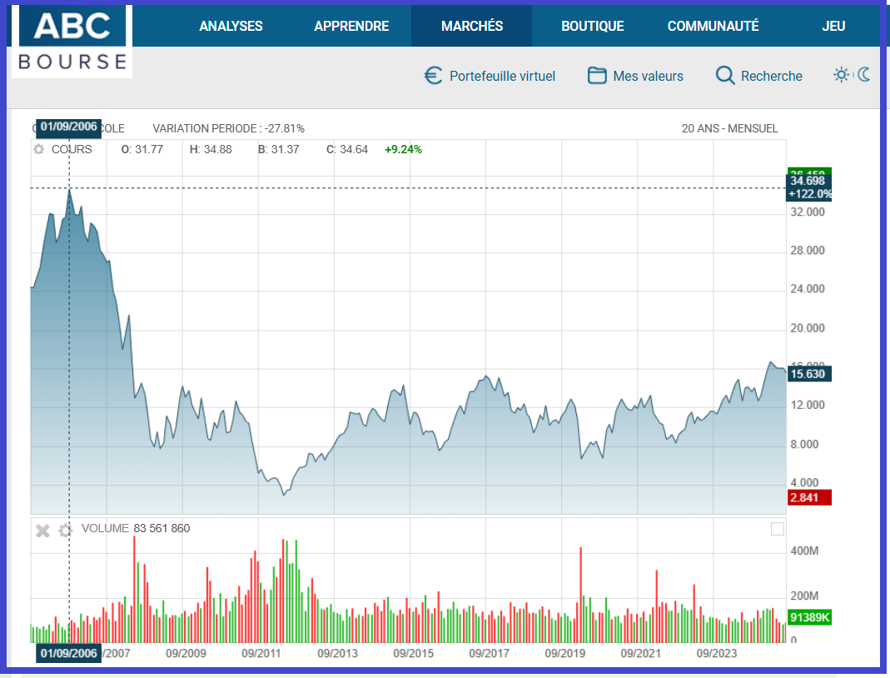
Task: Expand the COMMUNAUTÉ menu
Action: tap(713, 26)
